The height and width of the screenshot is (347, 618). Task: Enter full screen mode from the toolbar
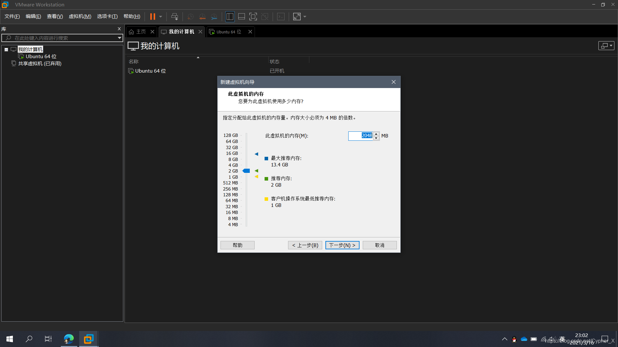tap(253, 16)
